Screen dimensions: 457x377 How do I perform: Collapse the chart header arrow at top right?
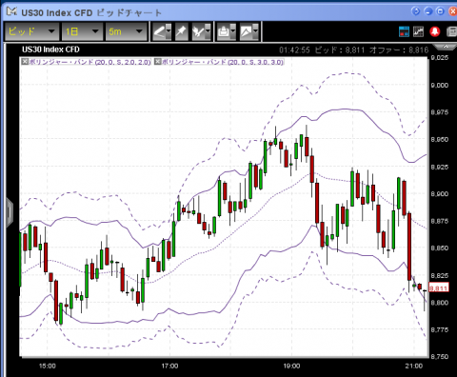446,47
